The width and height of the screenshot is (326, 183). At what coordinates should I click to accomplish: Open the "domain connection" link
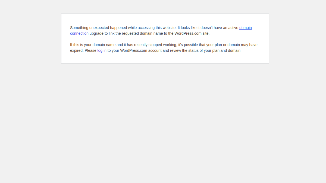(246, 28)
